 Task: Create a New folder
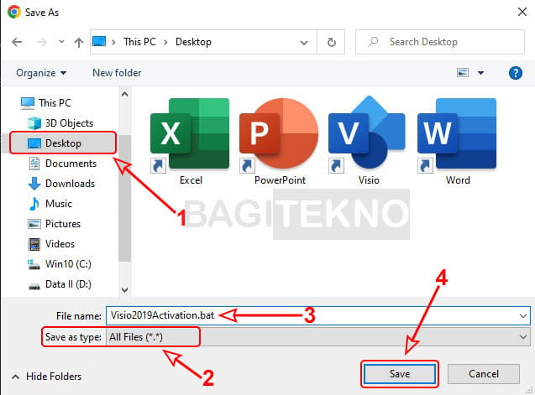[117, 73]
